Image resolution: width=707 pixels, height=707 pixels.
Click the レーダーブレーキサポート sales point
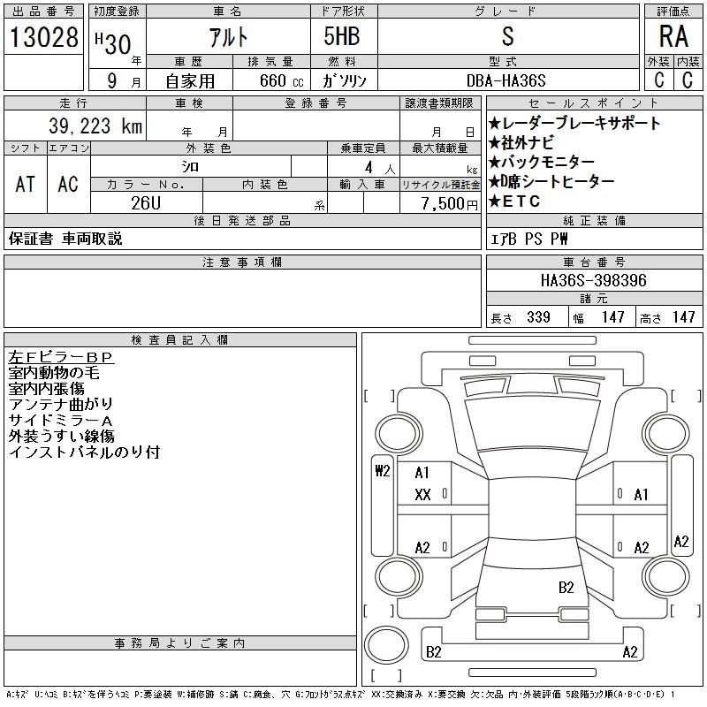point(574,123)
